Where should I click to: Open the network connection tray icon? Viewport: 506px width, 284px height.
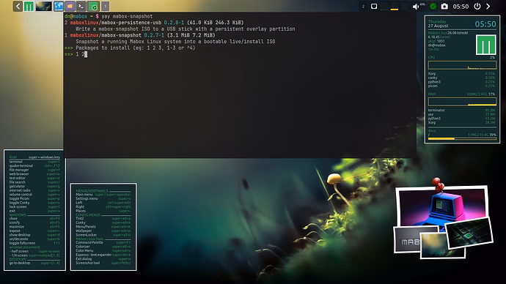pyautogui.click(x=374, y=6)
